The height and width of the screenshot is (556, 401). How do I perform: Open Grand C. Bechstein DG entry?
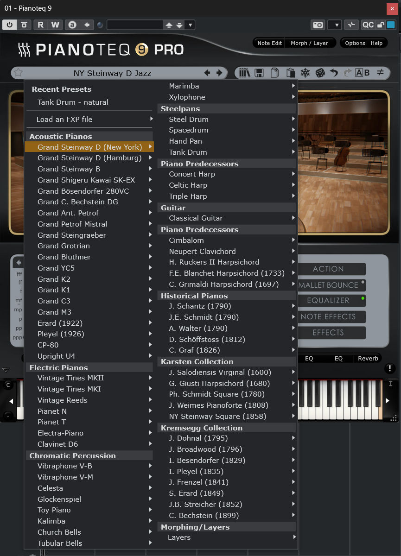89,202
